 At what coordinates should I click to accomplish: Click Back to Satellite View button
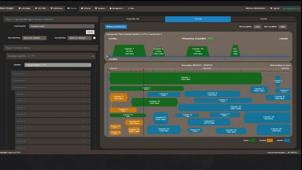(x=116, y=27)
